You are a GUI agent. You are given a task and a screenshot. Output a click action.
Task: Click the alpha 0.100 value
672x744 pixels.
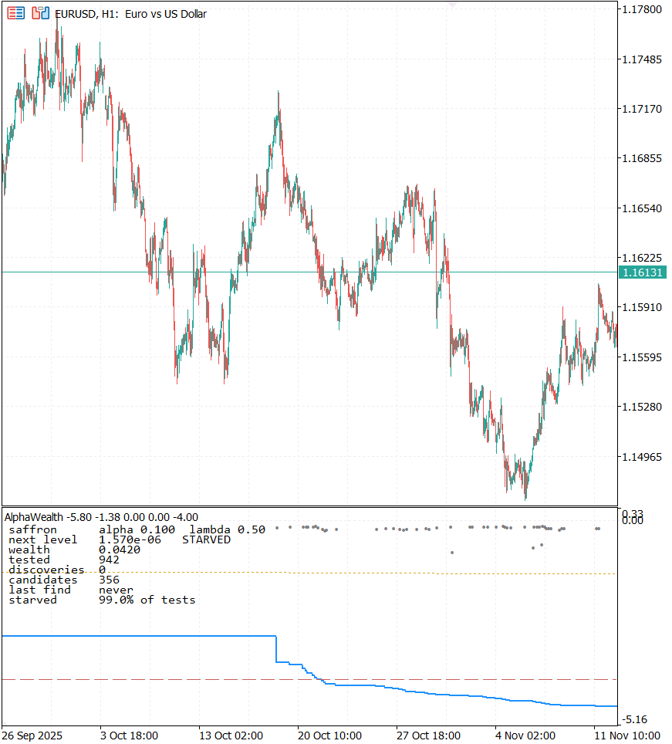(x=137, y=529)
